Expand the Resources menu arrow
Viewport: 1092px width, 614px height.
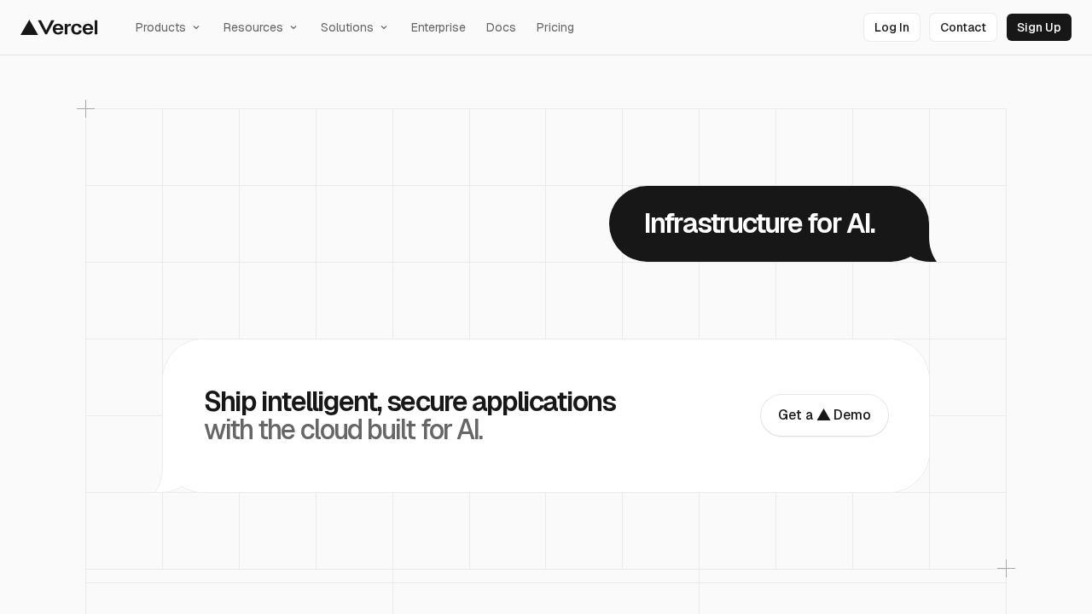293,27
